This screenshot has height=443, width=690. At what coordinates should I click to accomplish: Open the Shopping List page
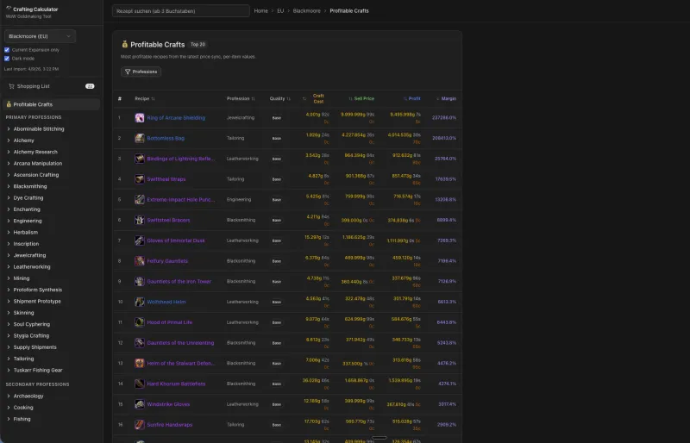tap(51, 86)
